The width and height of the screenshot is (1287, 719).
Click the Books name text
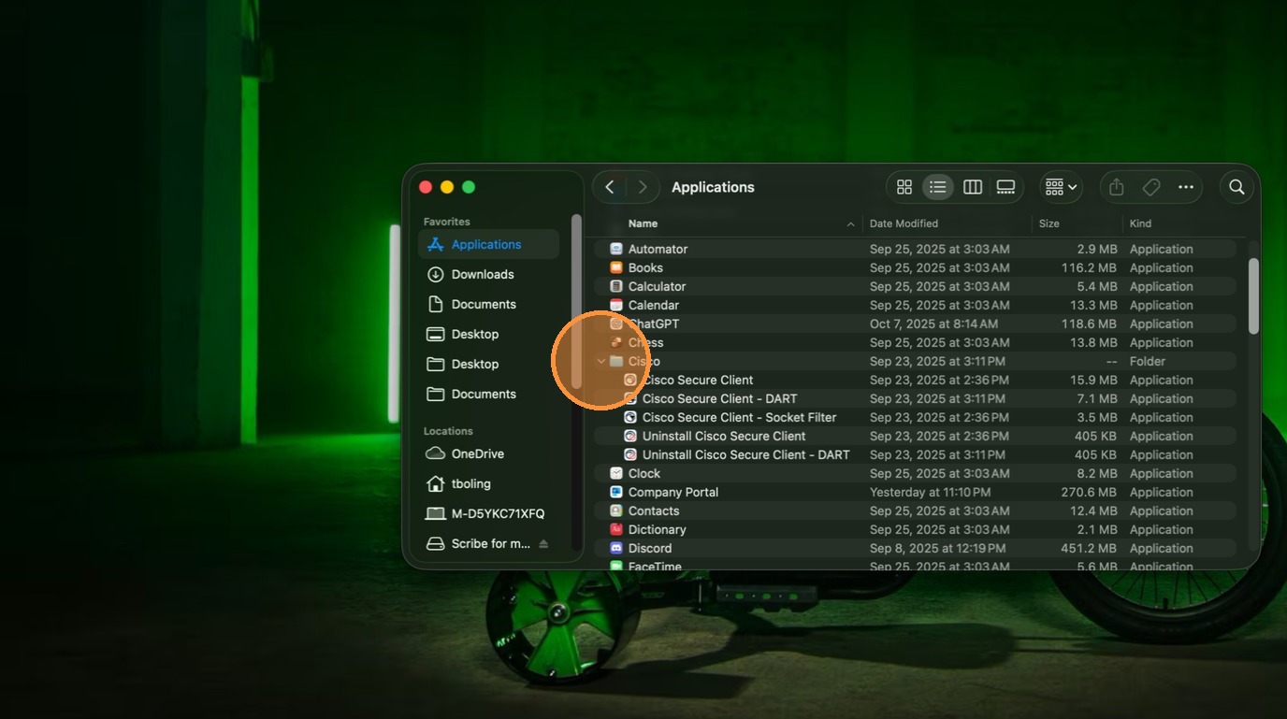pos(645,267)
